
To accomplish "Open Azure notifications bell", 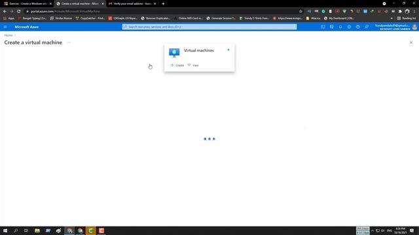I will 340,27.
